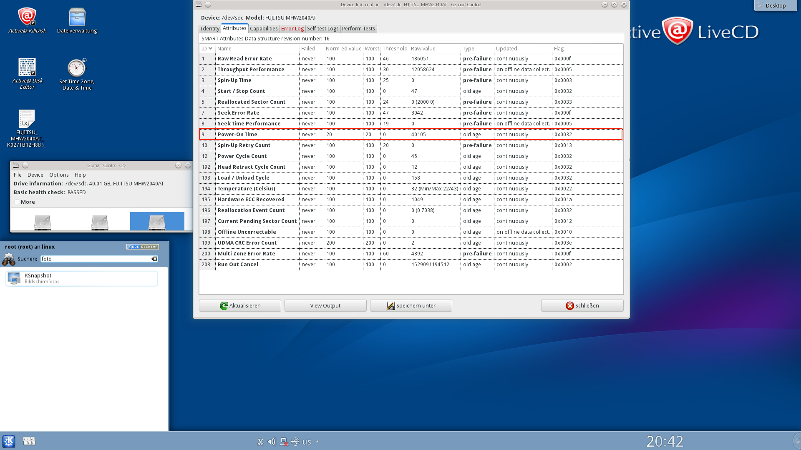Show hidden system tray icons arrow
Viewport: 801px width, 450px height.
click(317, 442)
